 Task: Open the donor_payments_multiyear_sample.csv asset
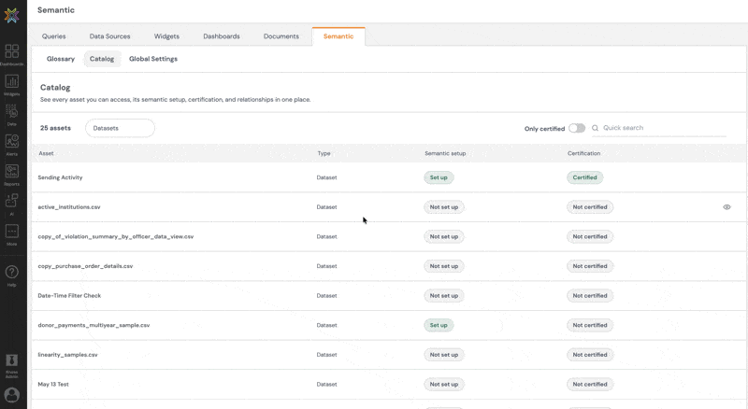coord(94,325)
